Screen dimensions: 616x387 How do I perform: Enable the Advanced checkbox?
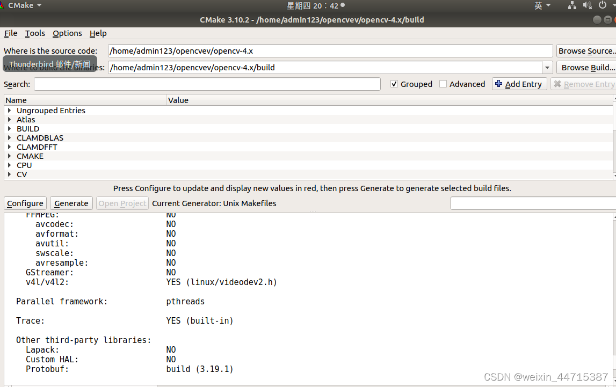tap(443, 84)
